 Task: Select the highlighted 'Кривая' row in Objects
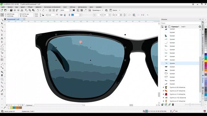180,63
